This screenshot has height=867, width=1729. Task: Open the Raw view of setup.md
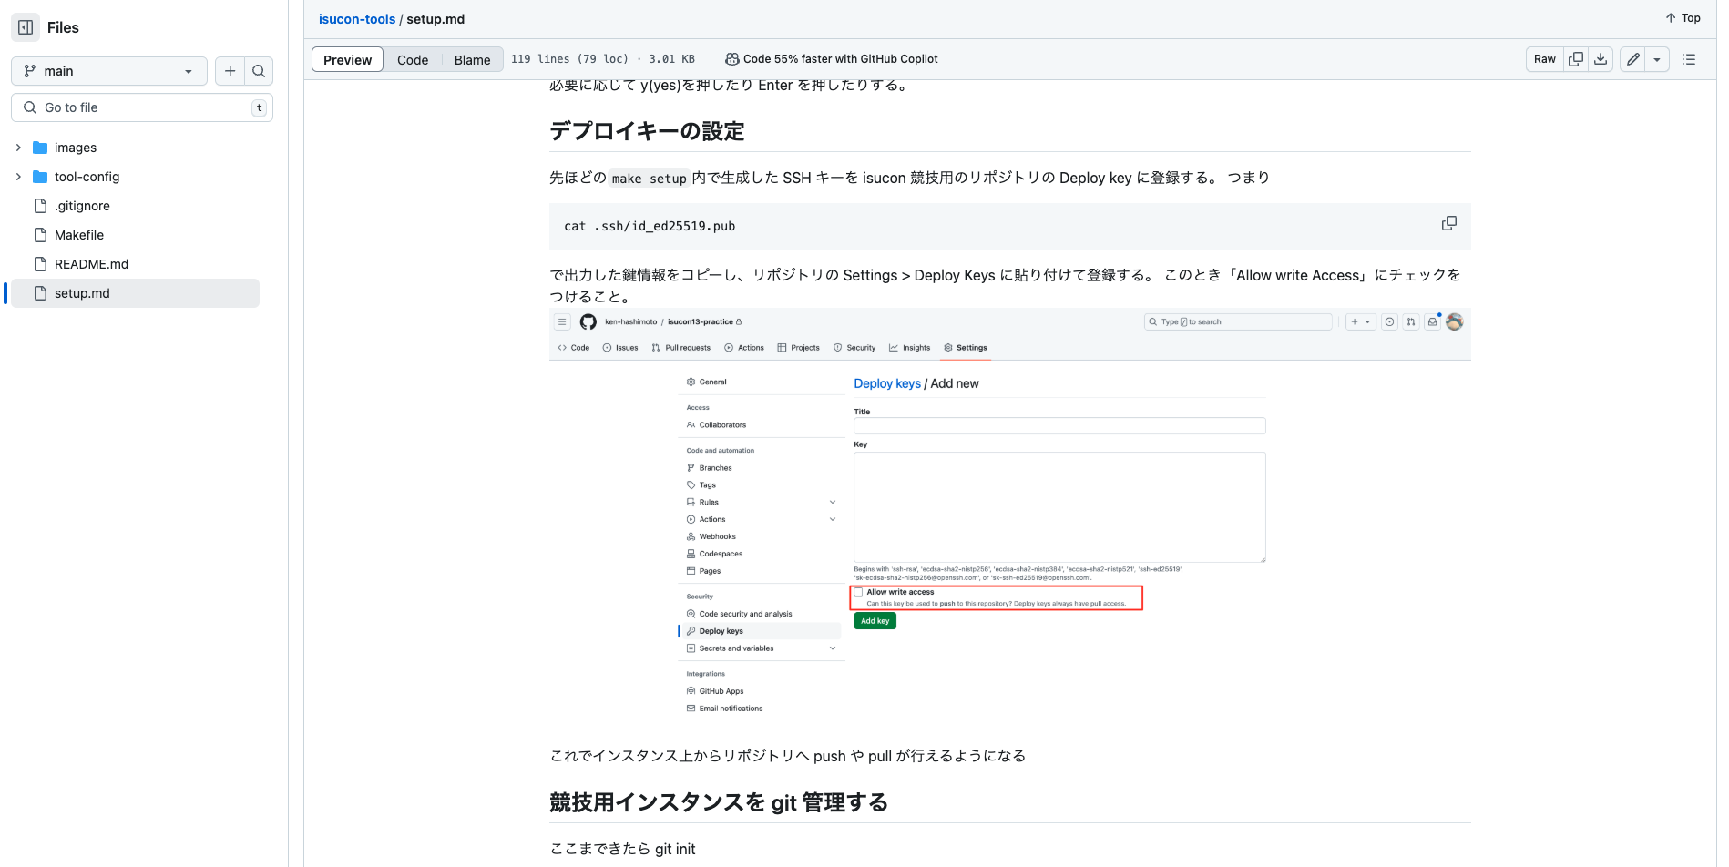point(1544,58)
